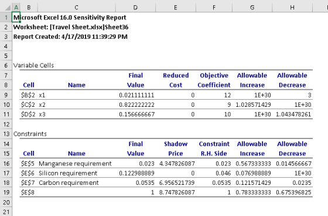
Task: Click final value 0.822222222
Action: (x=136, y=104)
